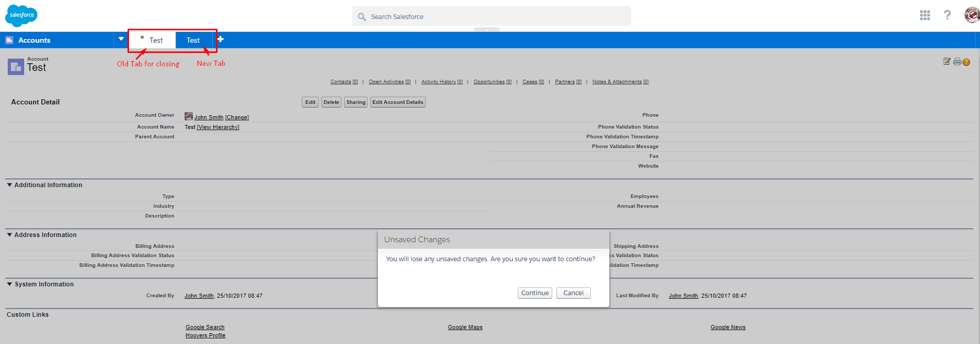Click the Accounts navigation icon

9,40
